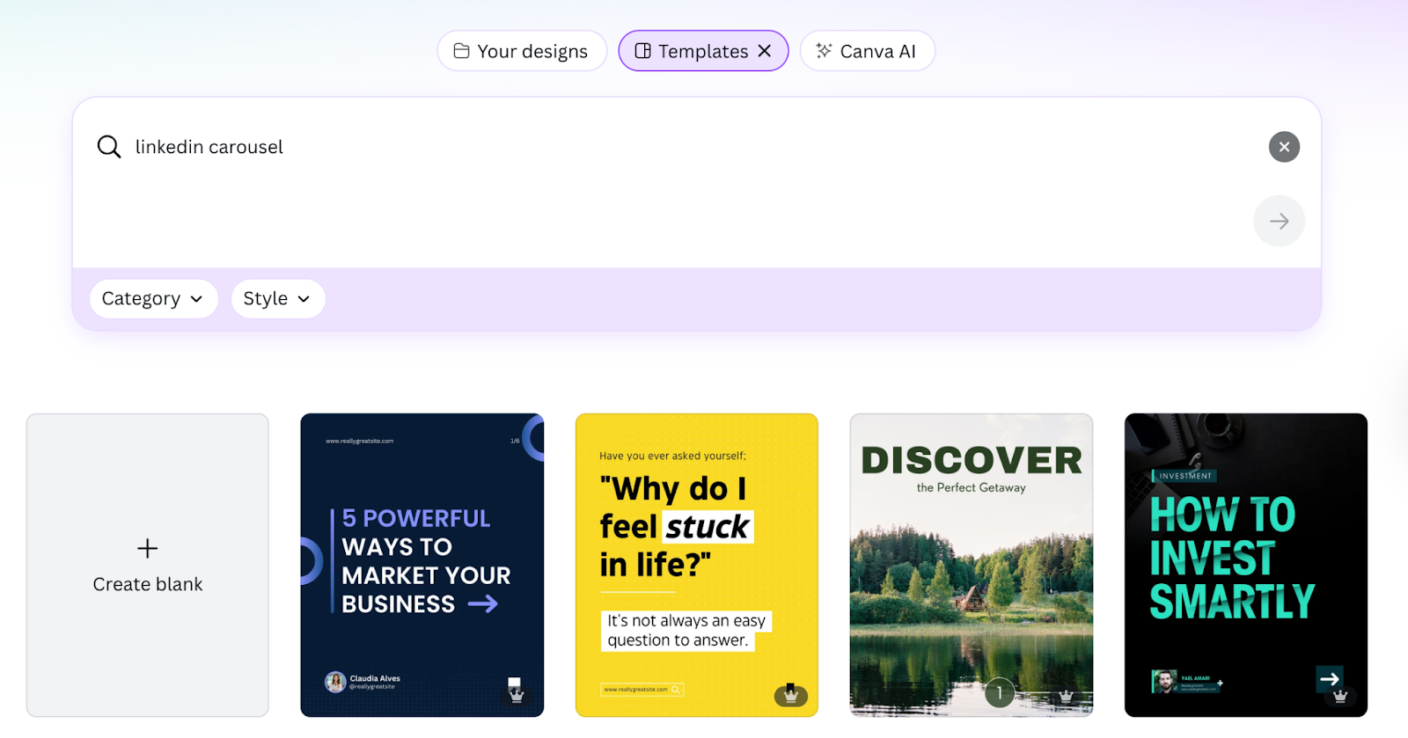The width and height of the screenshot is (1408, 738).
Task: Click the crown icon on the Invest template
Action: pos(1340,696)
